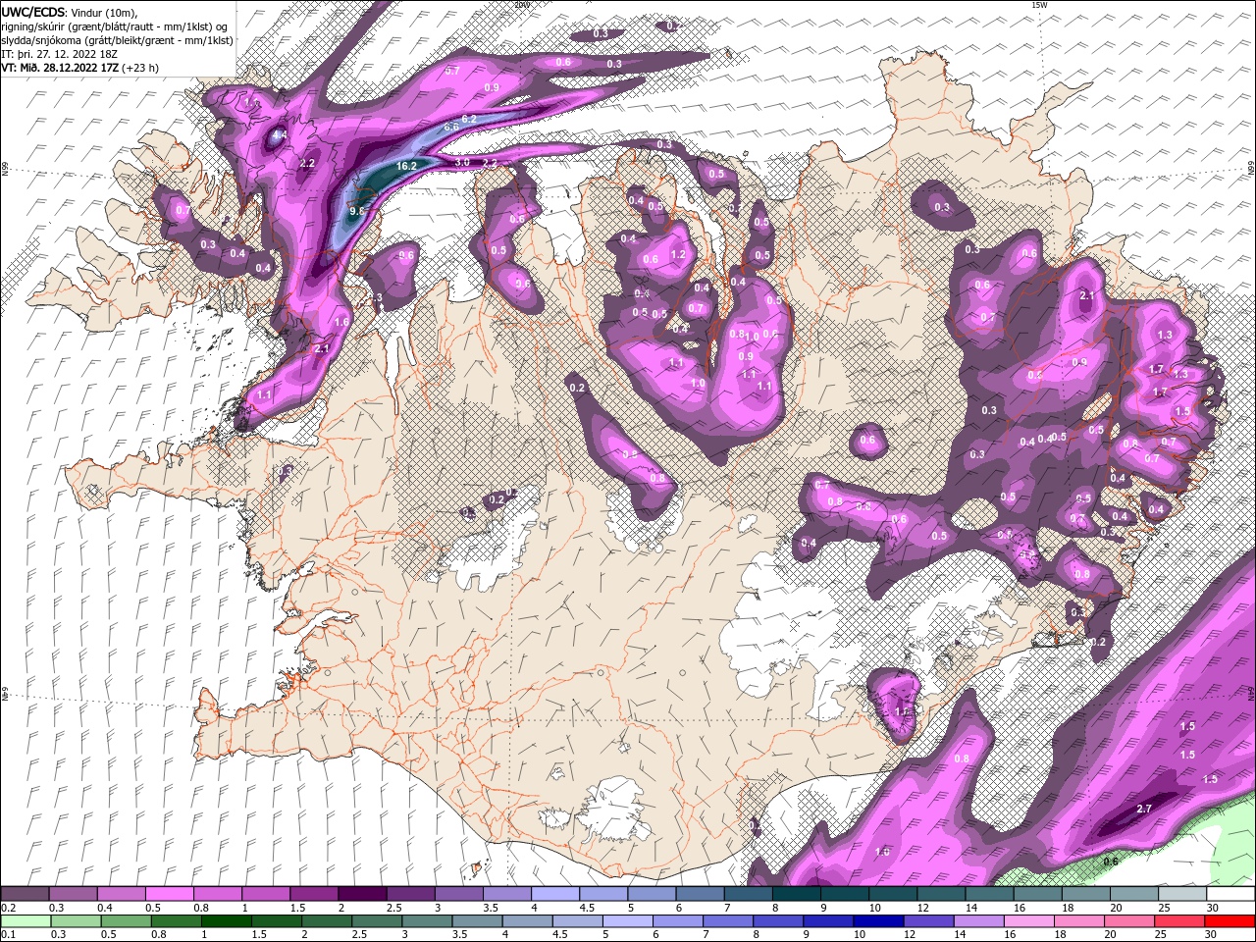Click the dark teal '8' swatch, upper legend

(796, 894)
